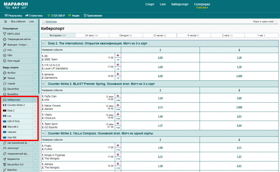
Task: Show +44 markets for FaZe Clan match
Action: (x=118, y=100)
